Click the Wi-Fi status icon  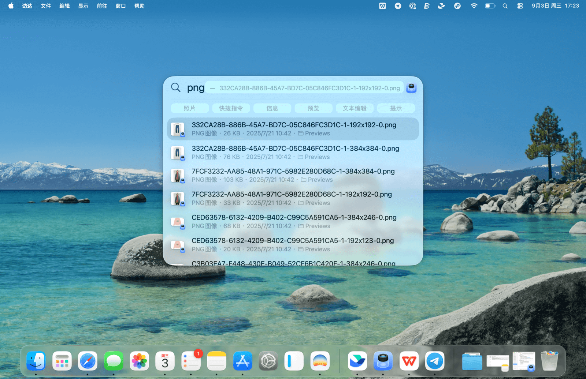coord(474,6)
